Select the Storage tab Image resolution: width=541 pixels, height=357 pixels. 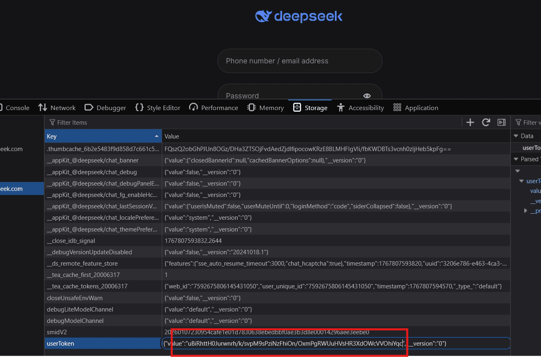click(311, 108)
